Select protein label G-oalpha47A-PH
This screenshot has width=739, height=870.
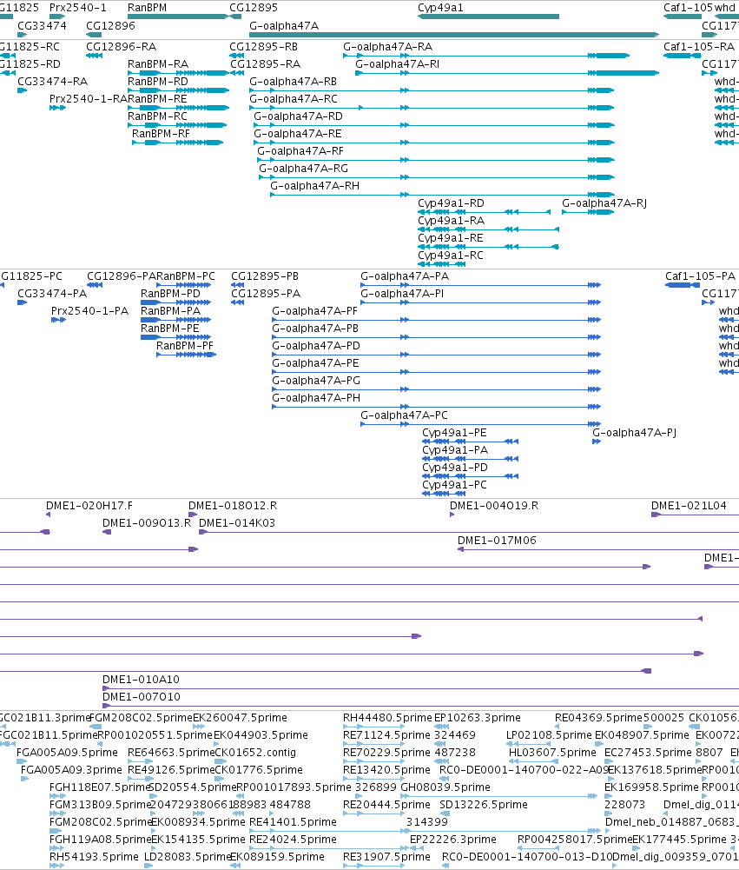(x=316, y=398)
